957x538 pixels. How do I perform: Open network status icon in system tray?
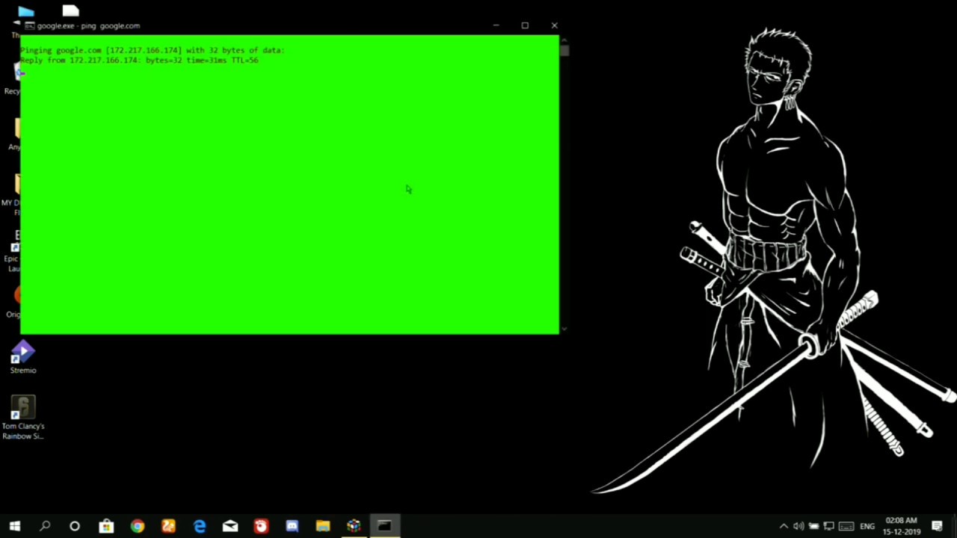[x=828, y=526]
